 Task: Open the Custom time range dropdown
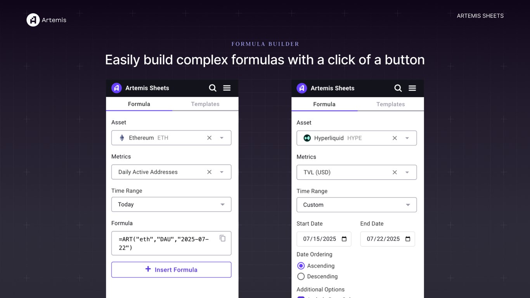tap(357, 205)
